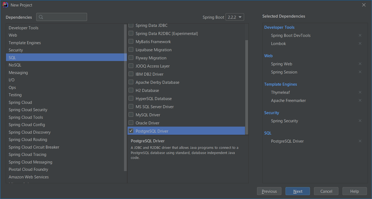
Task: Remove PostgreSQL Driver from selected dependencies
Action: [360, 141]
